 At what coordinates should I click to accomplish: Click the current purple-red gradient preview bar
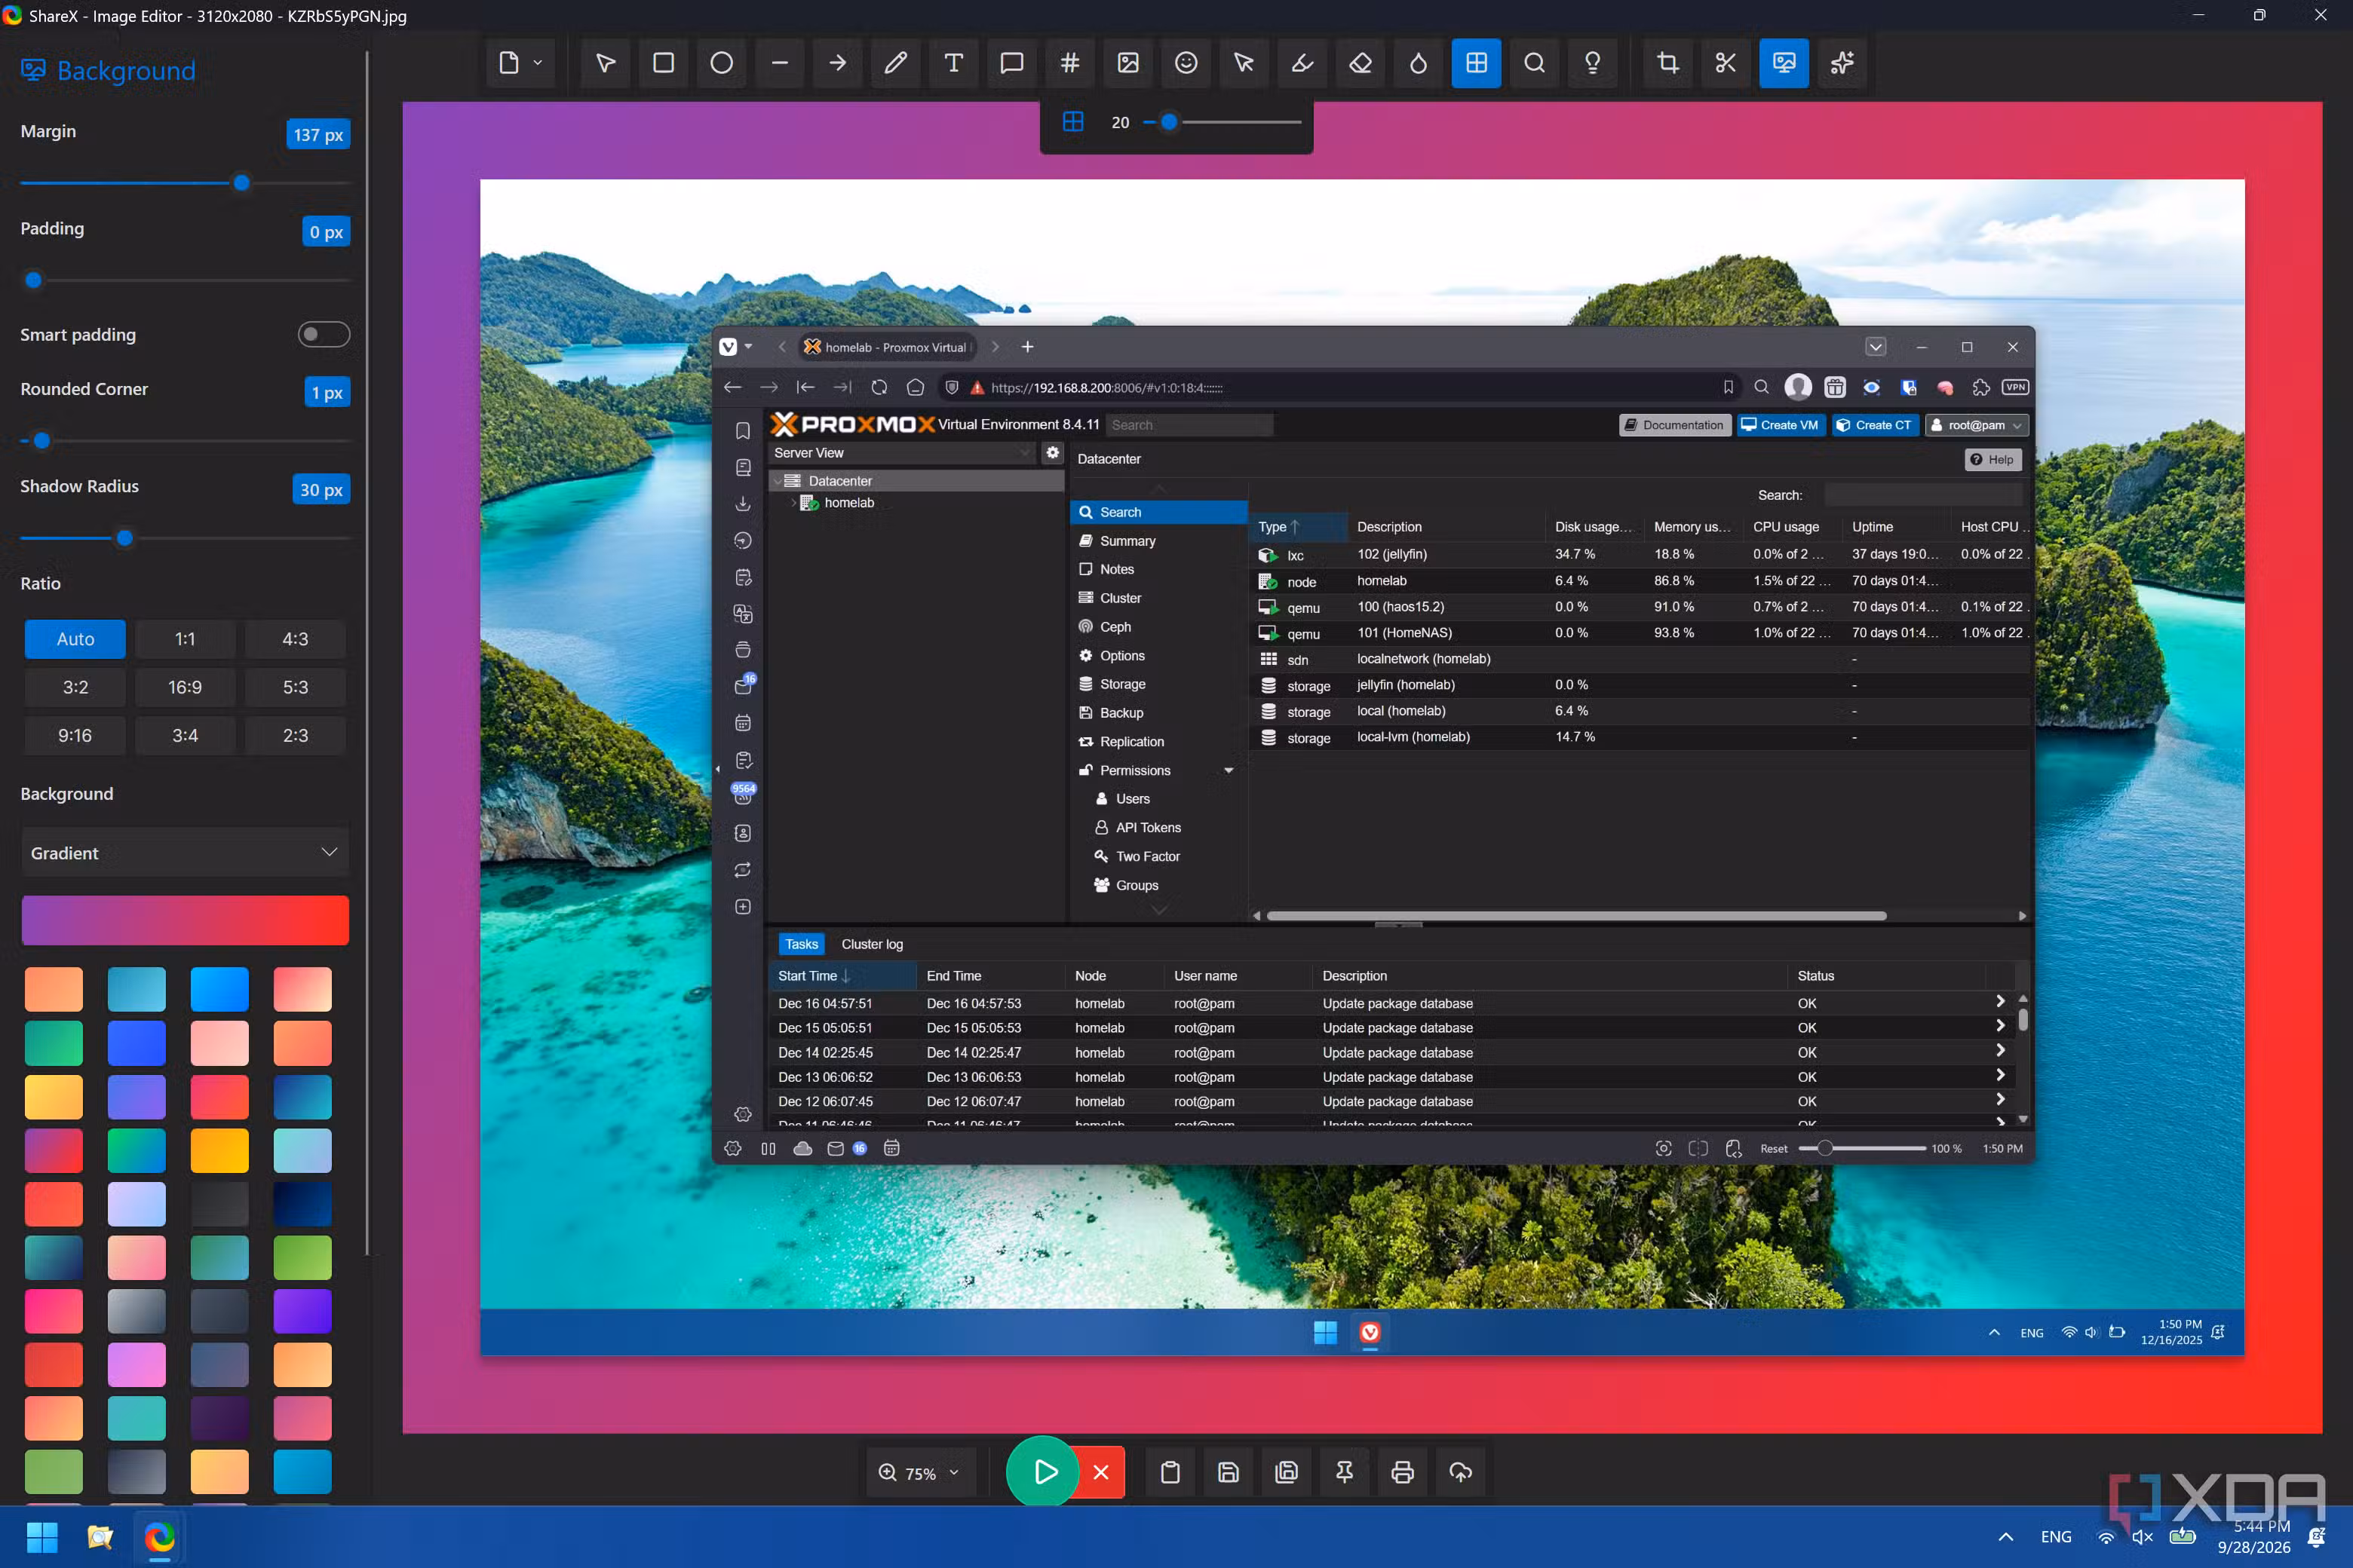185,920
